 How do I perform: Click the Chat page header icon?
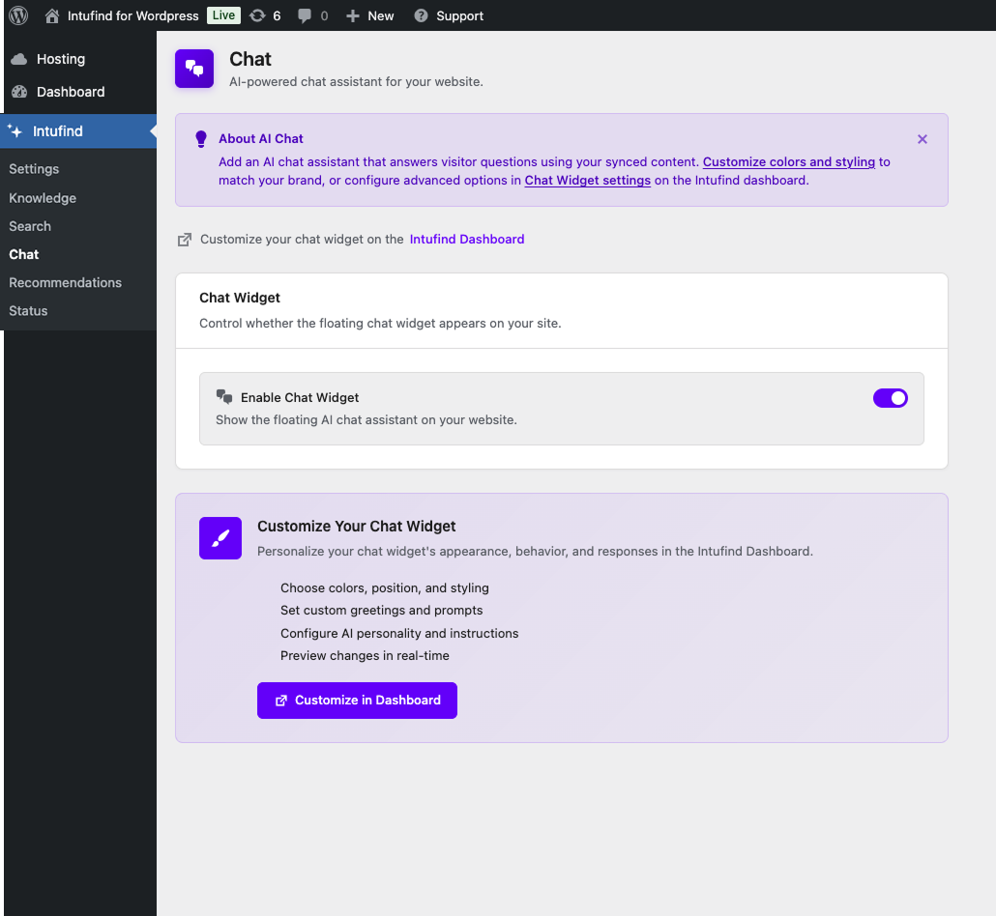[193, 69]
